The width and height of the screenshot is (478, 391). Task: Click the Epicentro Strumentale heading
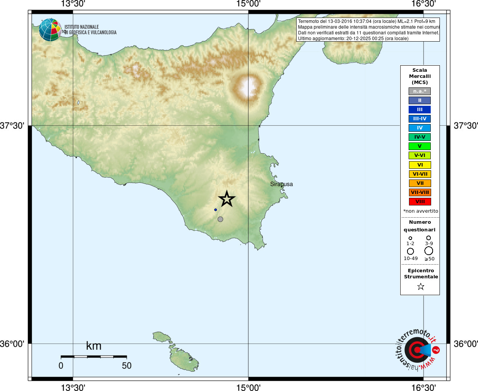coord(421,274)
